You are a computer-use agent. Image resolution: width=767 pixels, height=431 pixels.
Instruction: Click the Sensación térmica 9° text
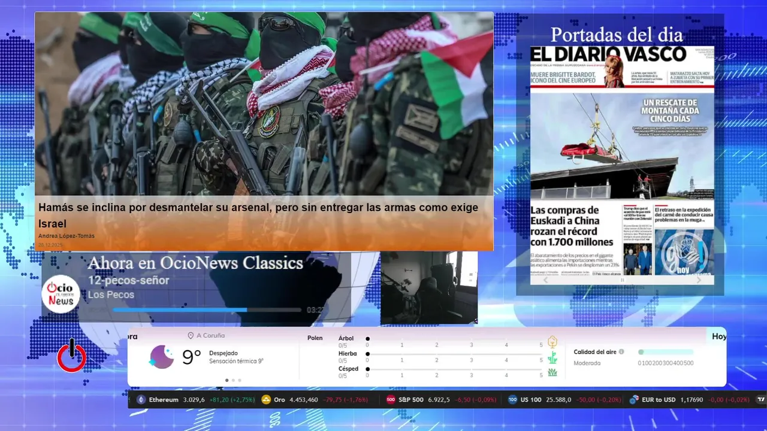[x=236, y=361]
